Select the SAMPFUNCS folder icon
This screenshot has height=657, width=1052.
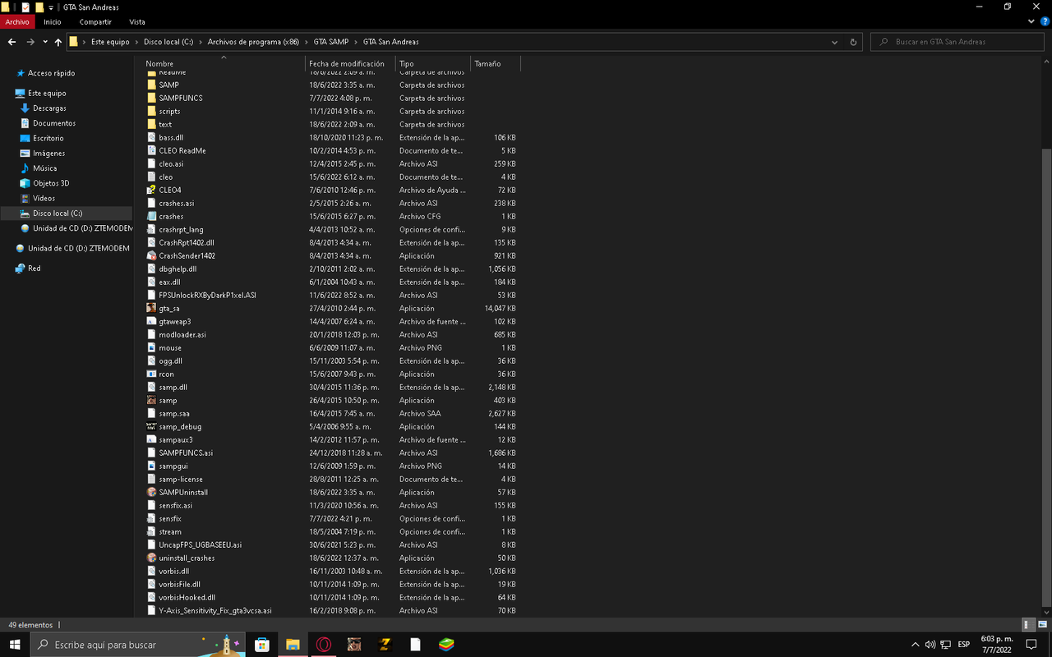pyautogui.click(x=151, y=98)
